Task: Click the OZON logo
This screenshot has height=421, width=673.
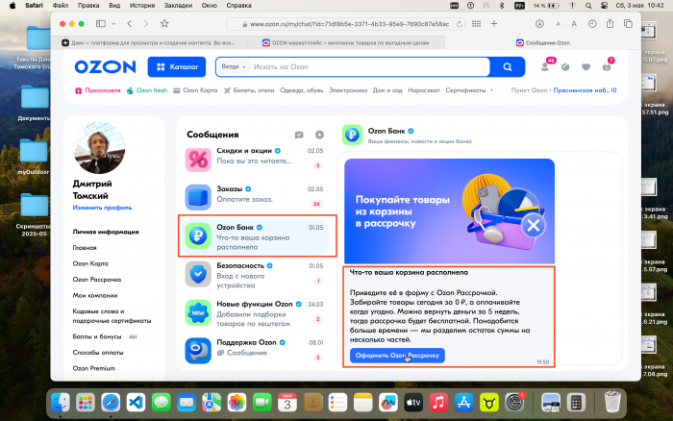Action: (x=105, y=67)
